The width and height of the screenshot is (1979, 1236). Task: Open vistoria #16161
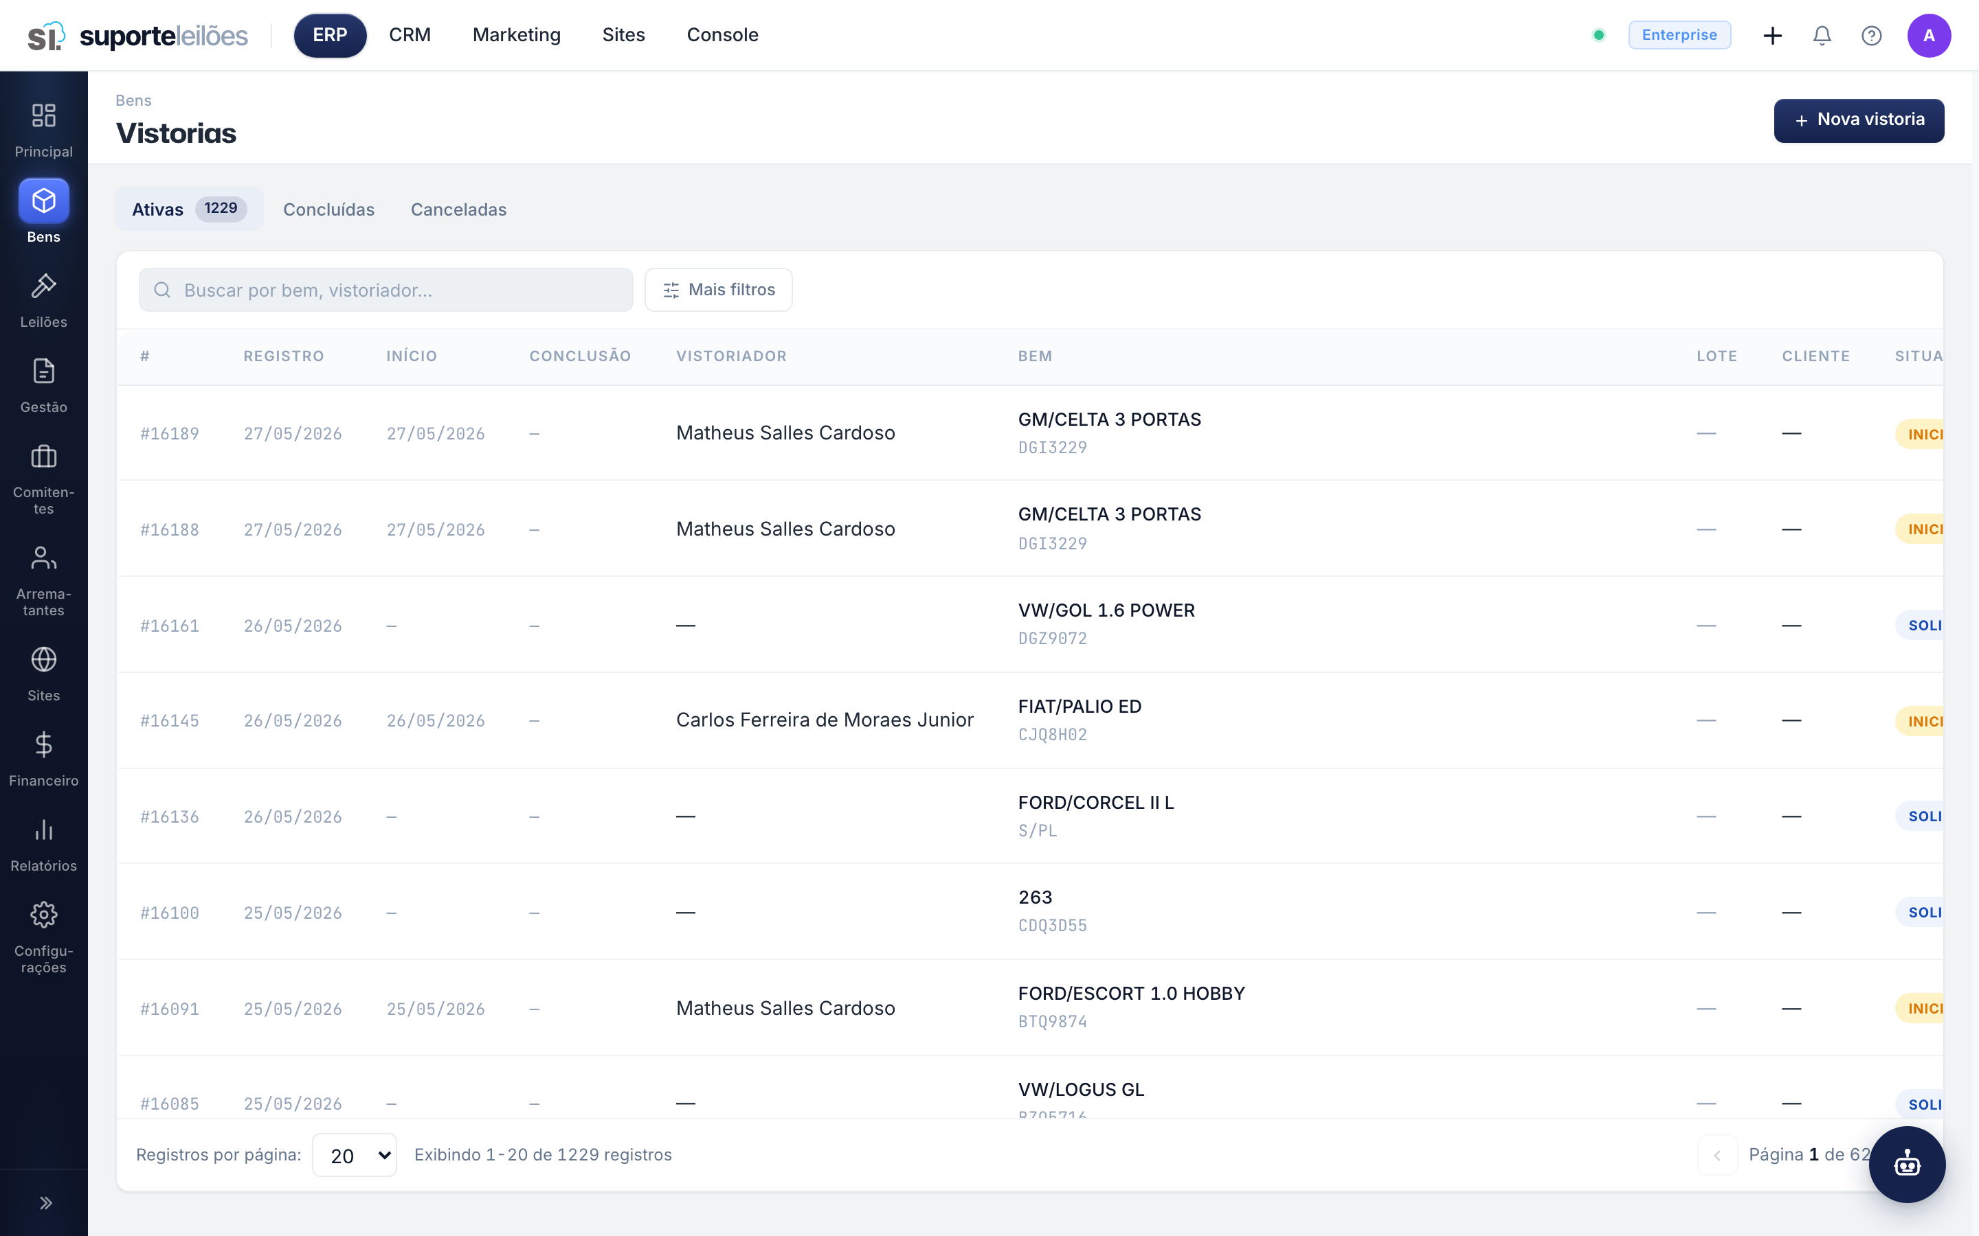coord(169,626)
